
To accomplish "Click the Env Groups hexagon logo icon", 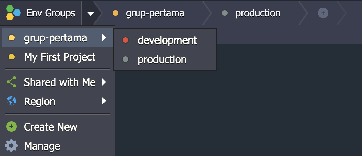I will [13, 13].
